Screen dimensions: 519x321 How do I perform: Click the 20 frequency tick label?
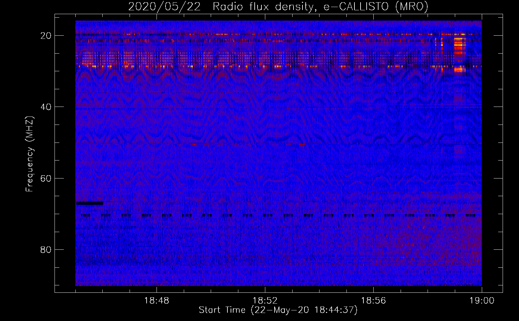(46, 36)
